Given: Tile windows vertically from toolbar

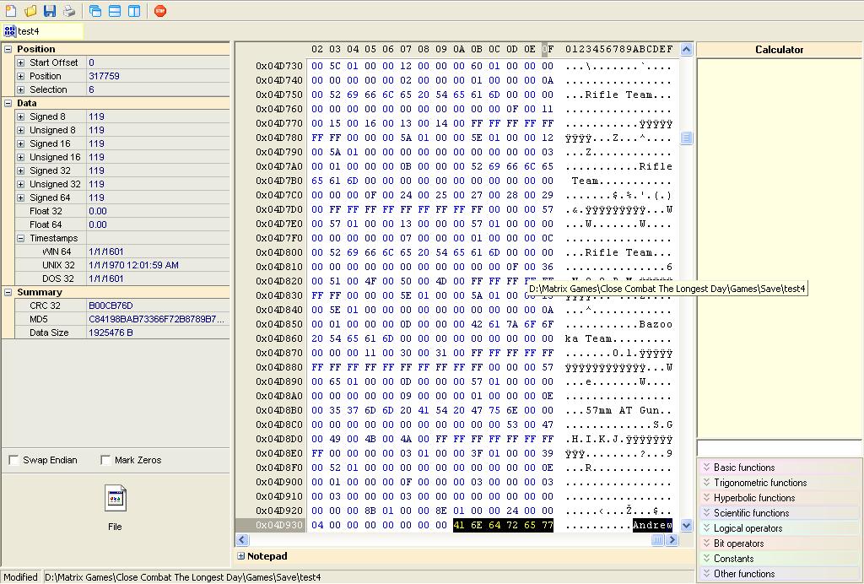Looking at the screenshot, I should click(134, 10).
